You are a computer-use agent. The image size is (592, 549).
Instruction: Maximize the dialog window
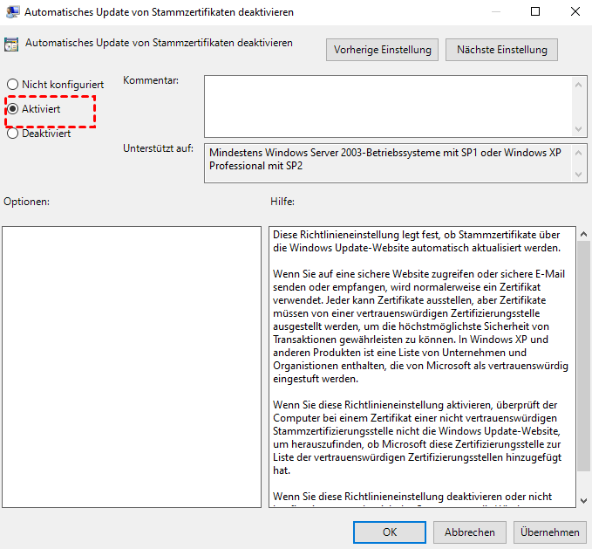pos(535,11)
